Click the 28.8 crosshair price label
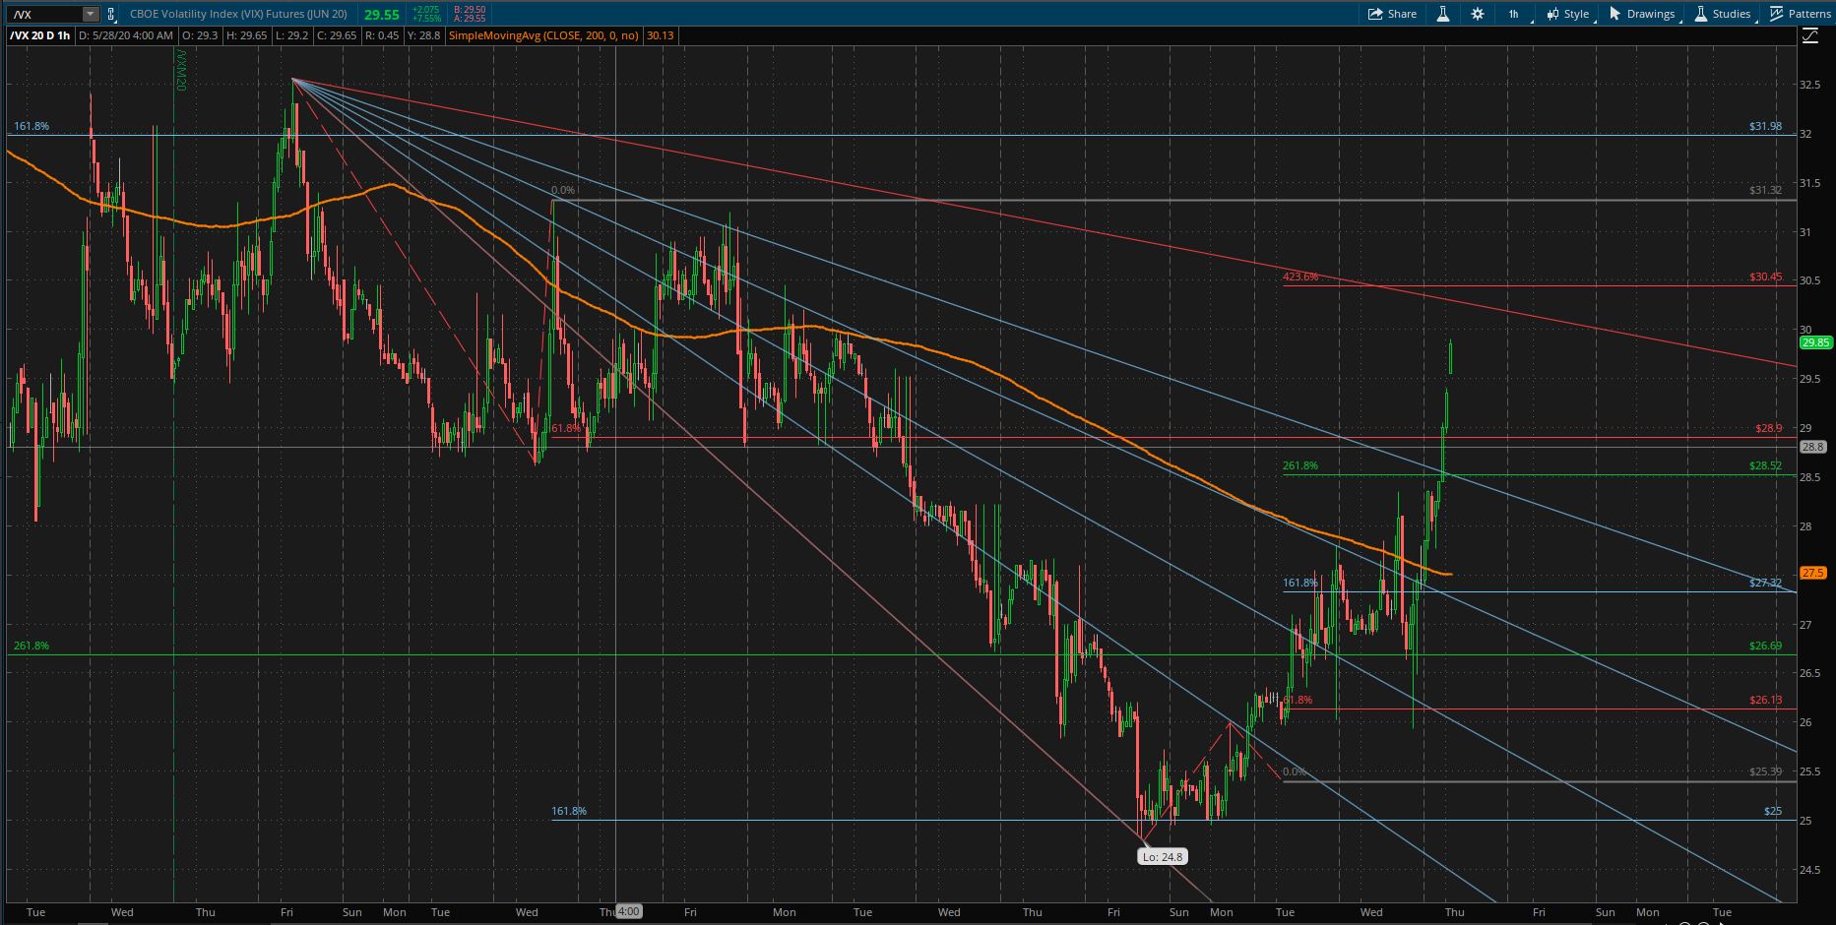This screenshot has width=1836, height=925. [x=1812, y=447]
